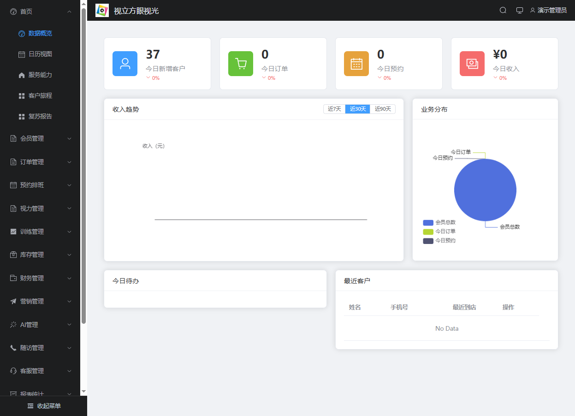Click the red 今日收入 money icon

472,64
